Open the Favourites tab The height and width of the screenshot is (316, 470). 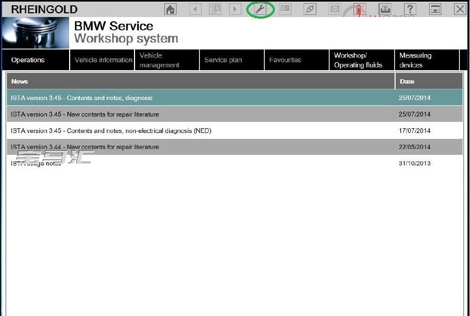tap(297, 60)
